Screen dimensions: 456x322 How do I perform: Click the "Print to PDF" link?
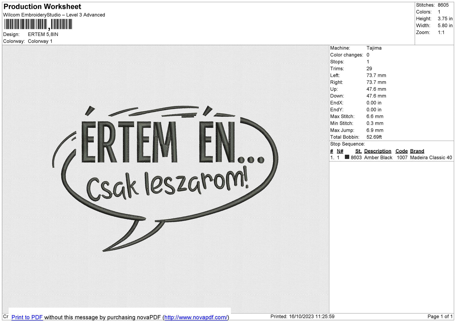click(x=27, y=317)
